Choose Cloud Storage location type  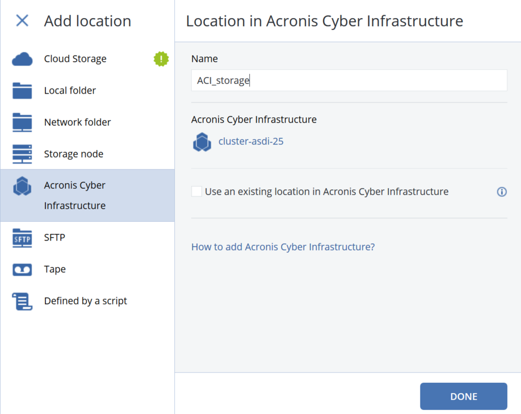coord(87,59)
